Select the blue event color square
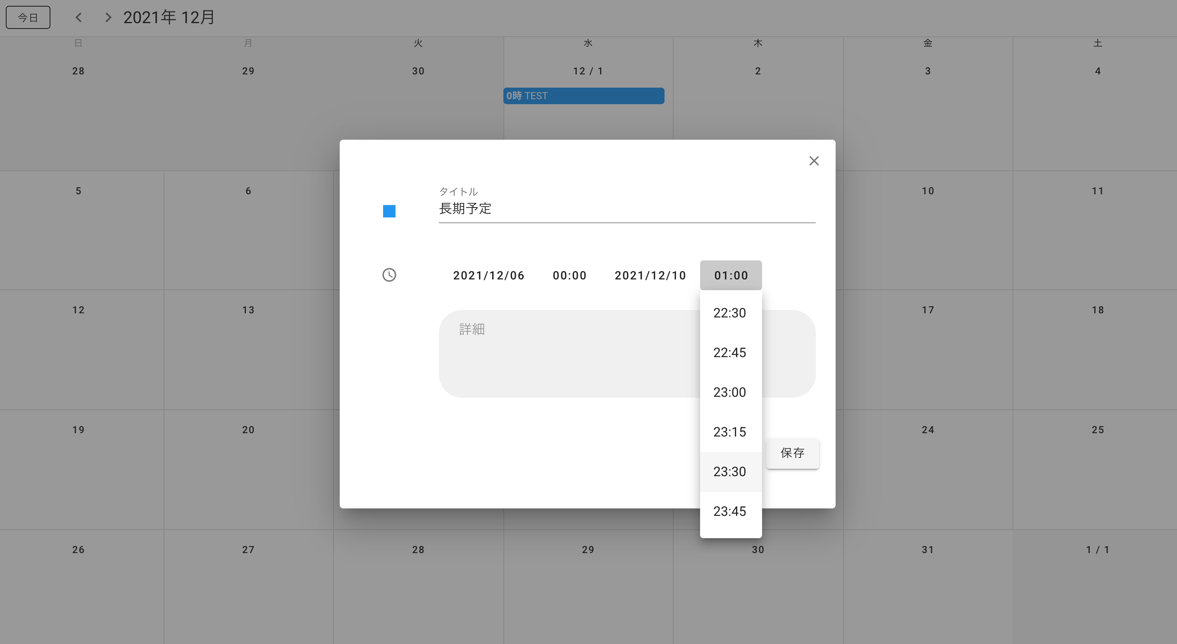The image size is (1177, 644). point(389,211)
